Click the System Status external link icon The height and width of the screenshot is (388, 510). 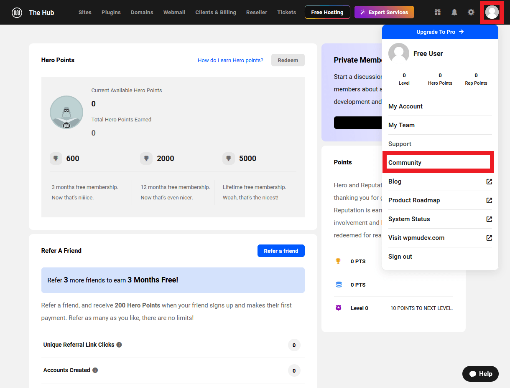489,219
